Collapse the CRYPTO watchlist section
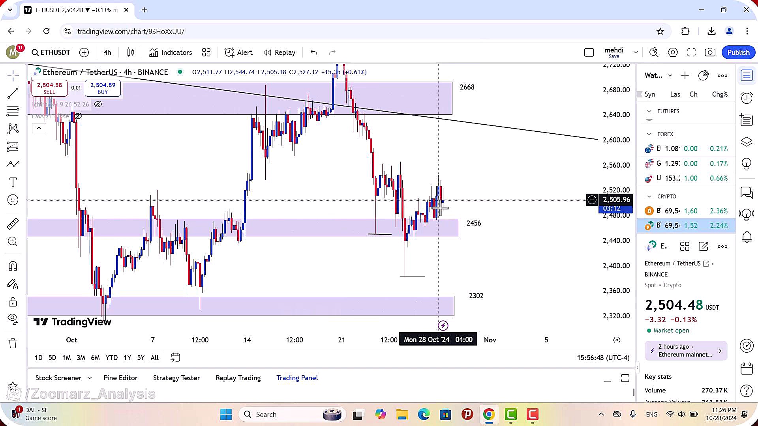Viewport: 758px width, 426px height. click(649, 196)
